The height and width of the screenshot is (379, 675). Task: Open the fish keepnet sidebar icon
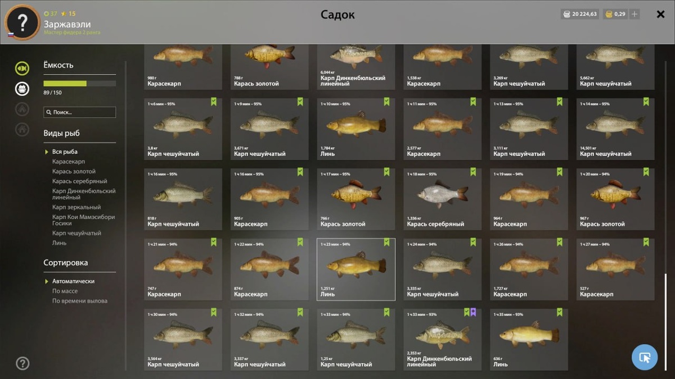coord(22,69)
